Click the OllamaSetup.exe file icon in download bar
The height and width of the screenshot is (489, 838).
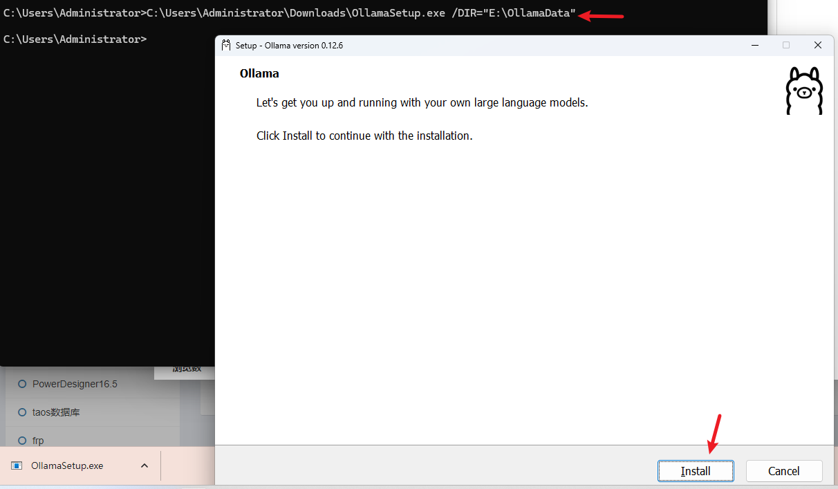[x=17, y=465]
